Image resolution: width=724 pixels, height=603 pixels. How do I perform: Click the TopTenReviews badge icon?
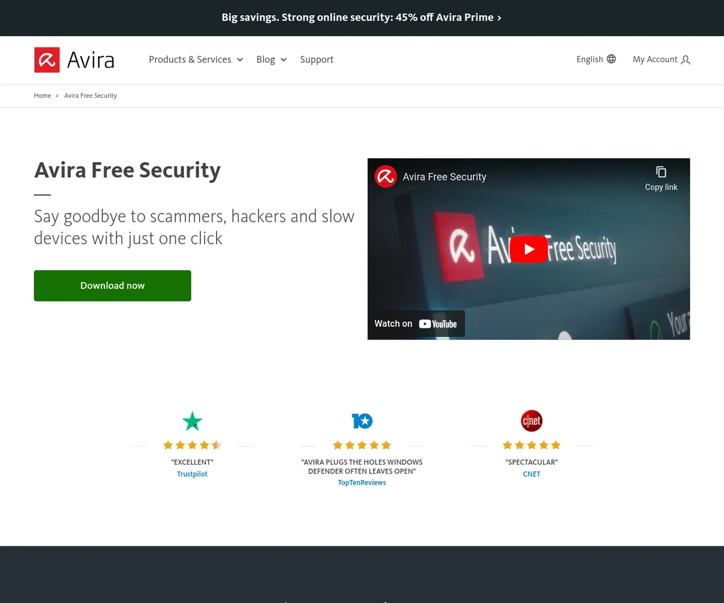362,421
